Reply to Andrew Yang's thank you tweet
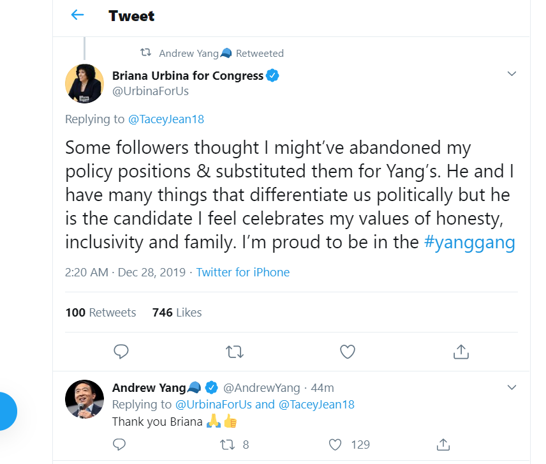Viewport: 546px width, 464px height. tap(119, 444)
